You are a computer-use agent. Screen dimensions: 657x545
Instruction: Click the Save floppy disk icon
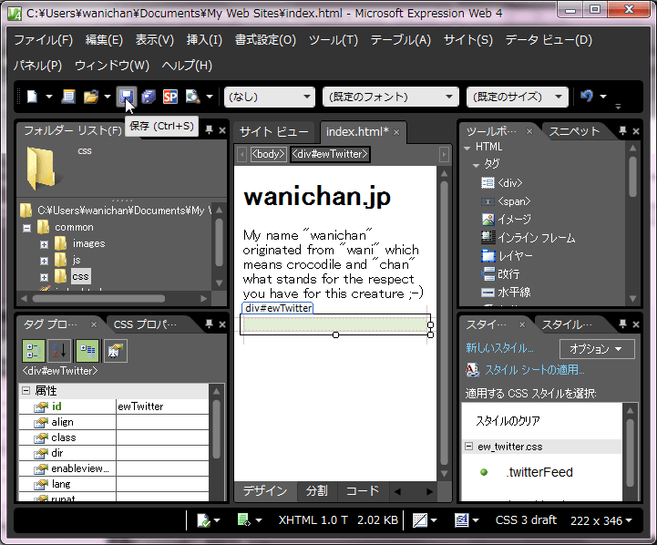click(127, 97)
